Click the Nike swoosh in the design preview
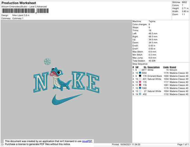The width and height of the screenshot is (190, 147). tap(67, 99)
